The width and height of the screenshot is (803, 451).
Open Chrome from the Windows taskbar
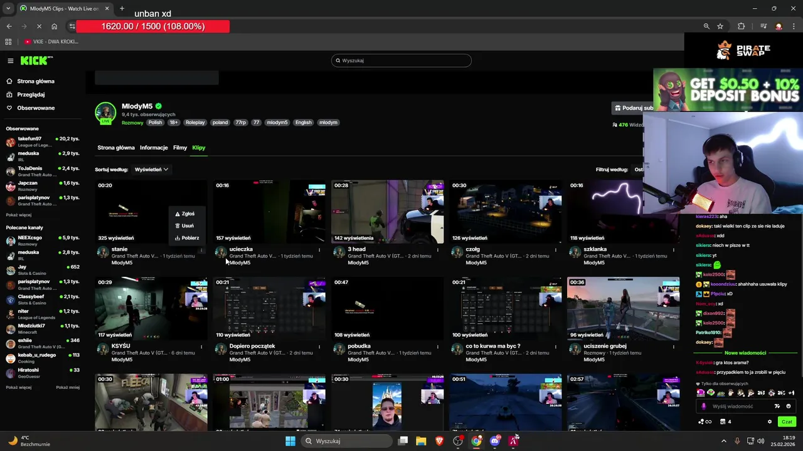coord(476,441)
